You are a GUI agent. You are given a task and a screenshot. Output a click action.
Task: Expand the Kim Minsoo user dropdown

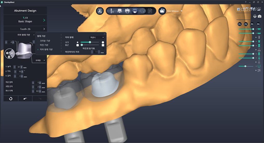[181, 11]
